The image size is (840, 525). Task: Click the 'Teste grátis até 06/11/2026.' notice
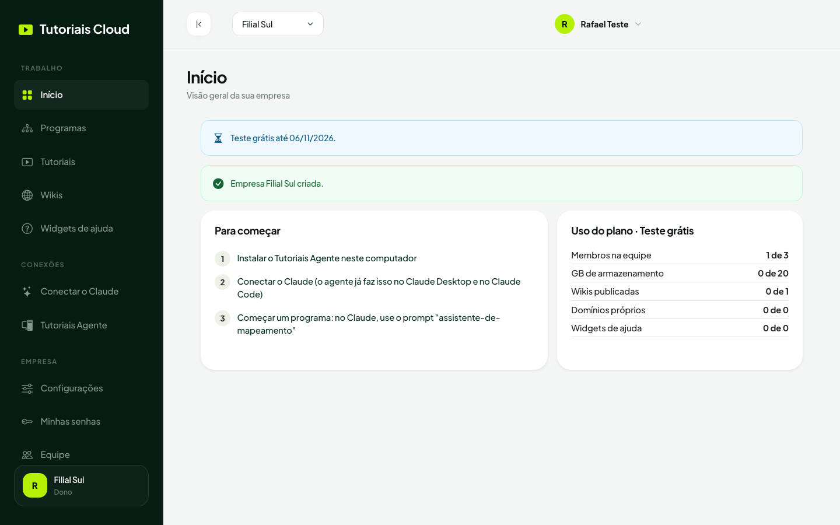pos(283,138)
